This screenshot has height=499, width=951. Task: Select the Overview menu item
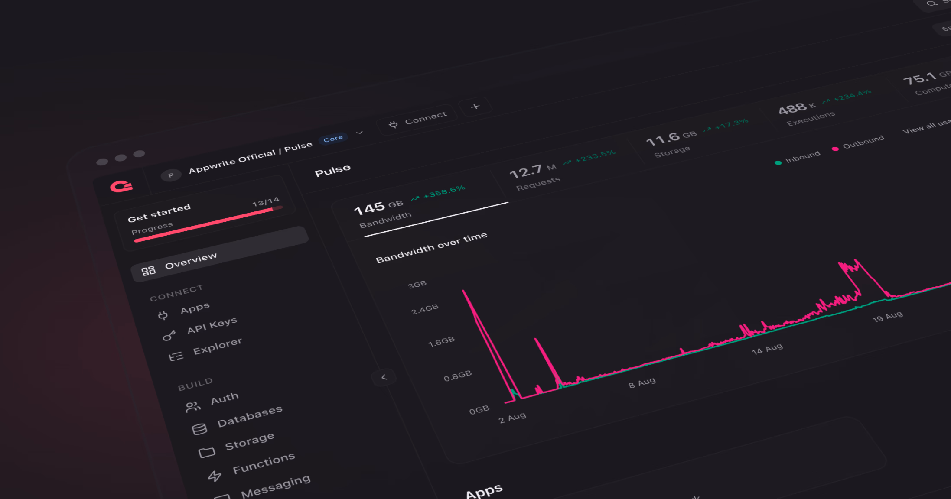point(220,254)
